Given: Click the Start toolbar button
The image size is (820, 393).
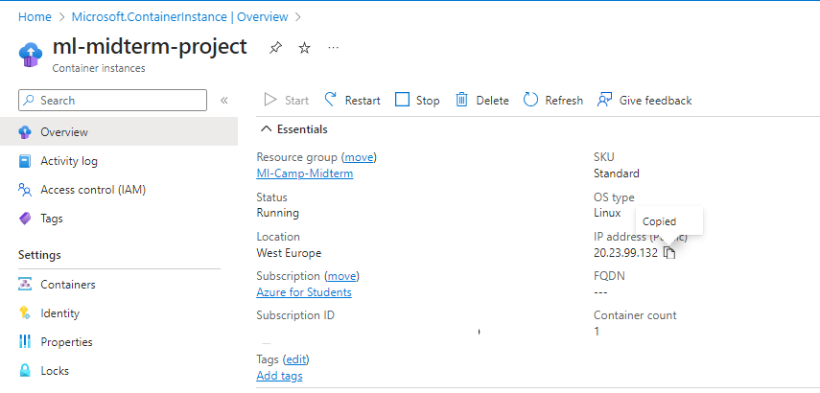Looking at the screenshot, I should [287, 101].
